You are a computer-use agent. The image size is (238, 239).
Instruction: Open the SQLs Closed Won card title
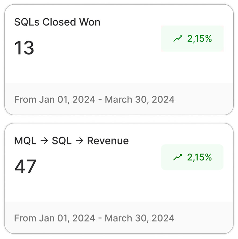pos(57,22)
